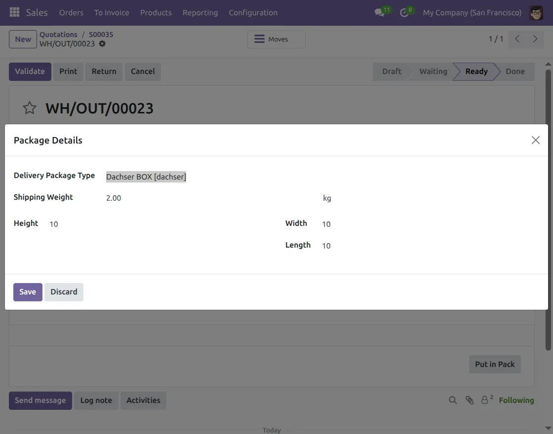Click the Print button

(x=68, y=72)
